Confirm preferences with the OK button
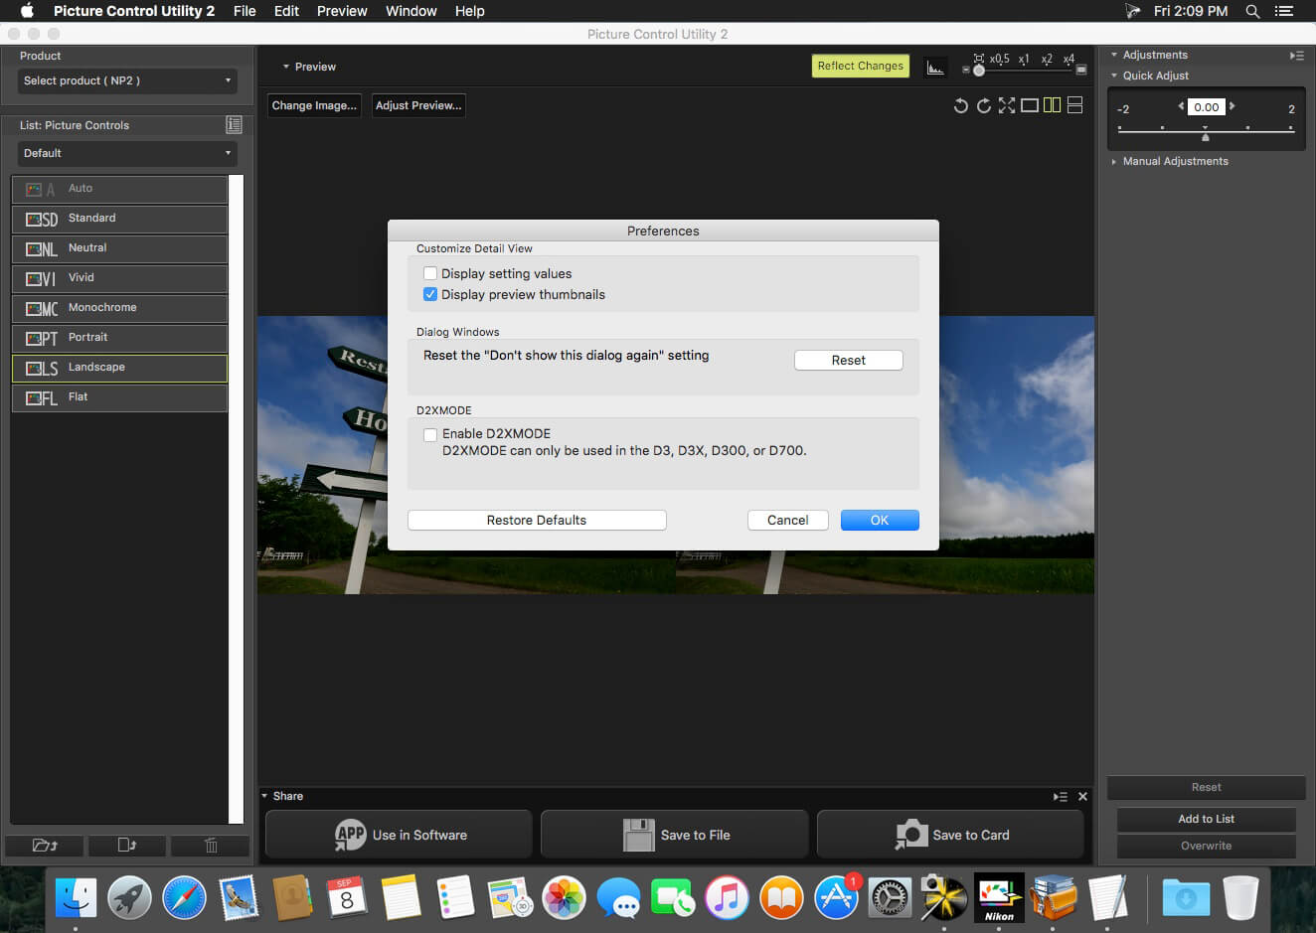 [880, 520]
